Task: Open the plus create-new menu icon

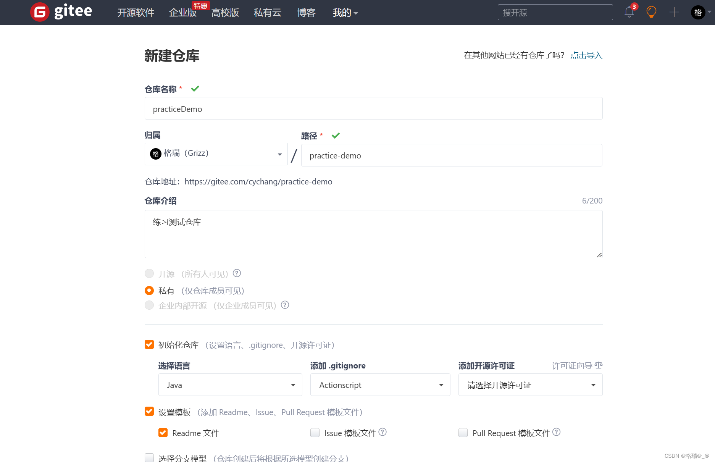Action: pyautogui.click(x=674, y=12)
